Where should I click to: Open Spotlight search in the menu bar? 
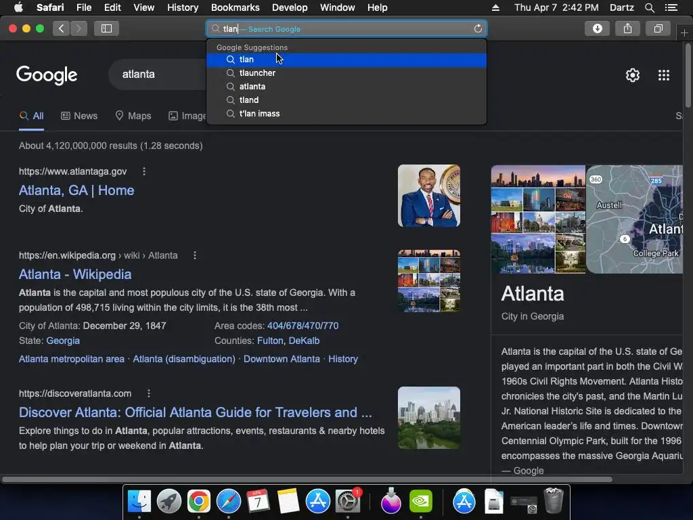649,7
